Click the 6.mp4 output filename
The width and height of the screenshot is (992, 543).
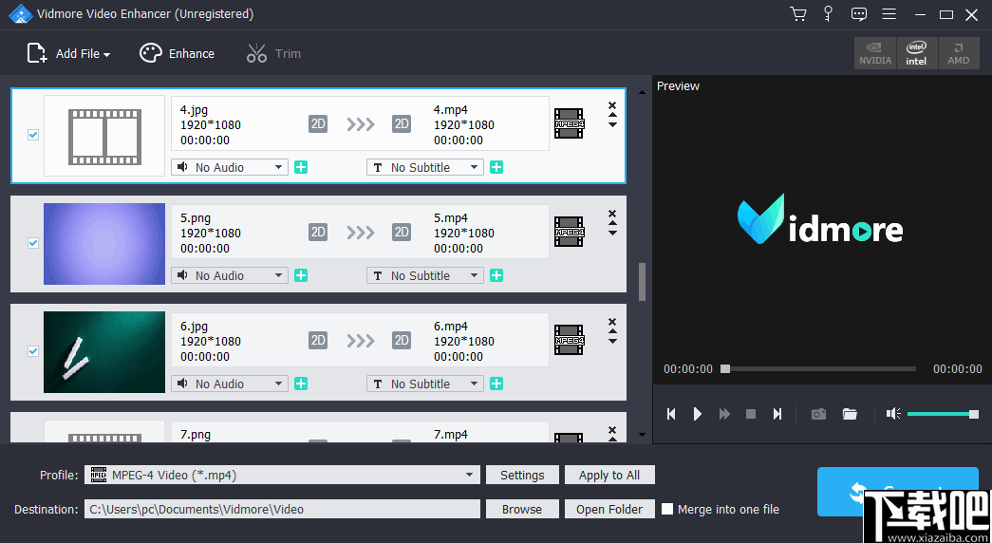click(451, 327)
